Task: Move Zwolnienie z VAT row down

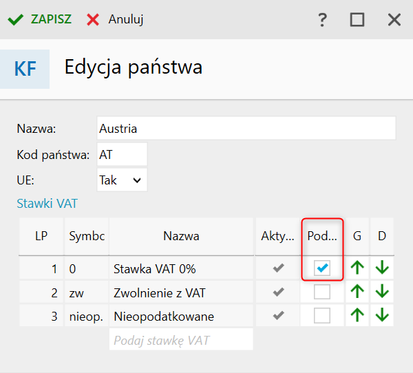Action: click(382, 292)
